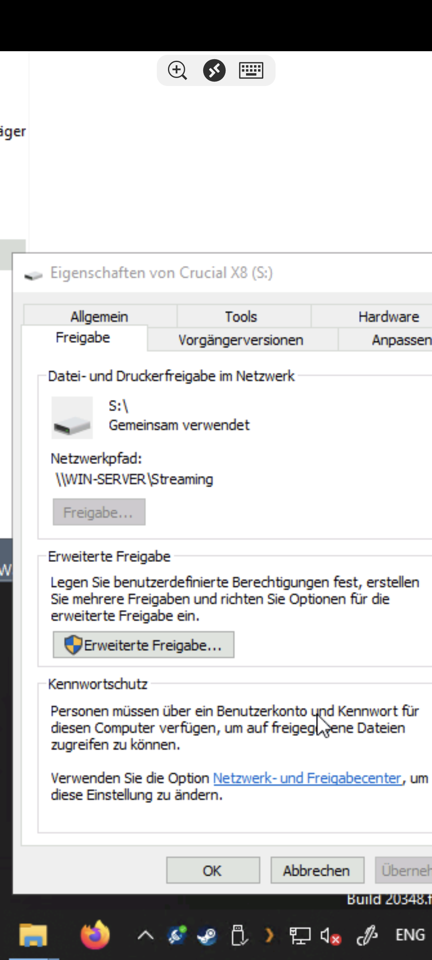Open File Explorer from the taskbar
The width and height of the screenshot is (432, 960).
point(33,935)
